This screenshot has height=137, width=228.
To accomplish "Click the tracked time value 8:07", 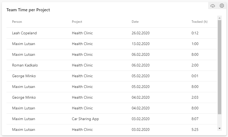I will click(x=195, y=119).
